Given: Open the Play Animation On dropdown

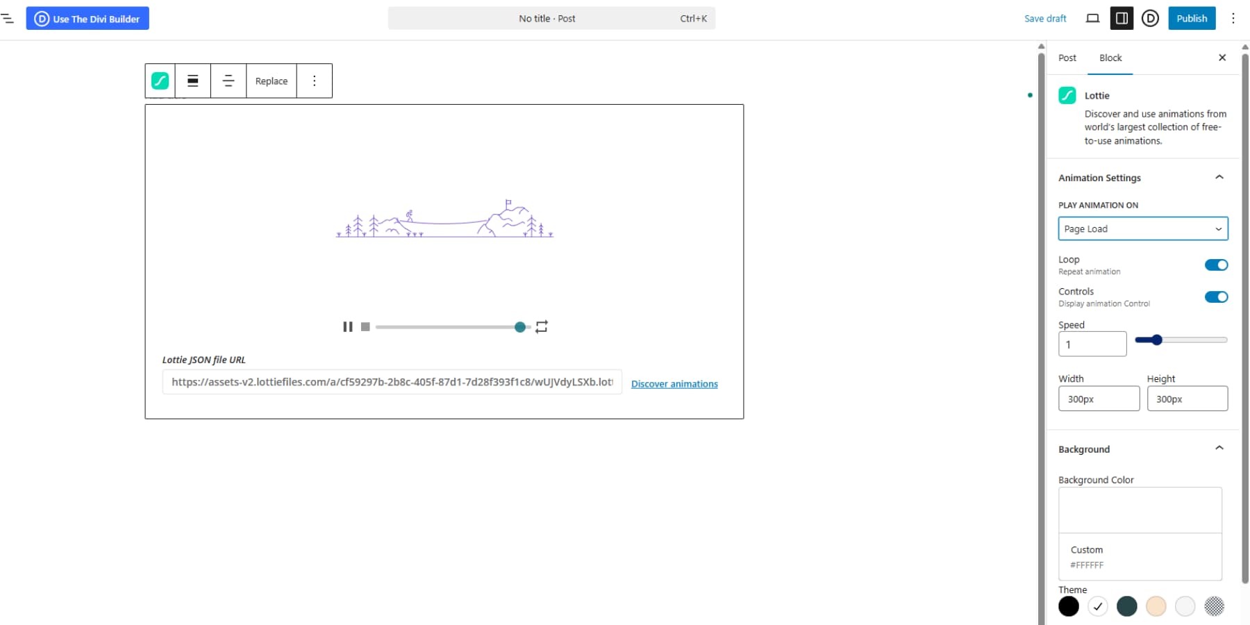Looking at the screenshot, I should (x=1143, y=228).
